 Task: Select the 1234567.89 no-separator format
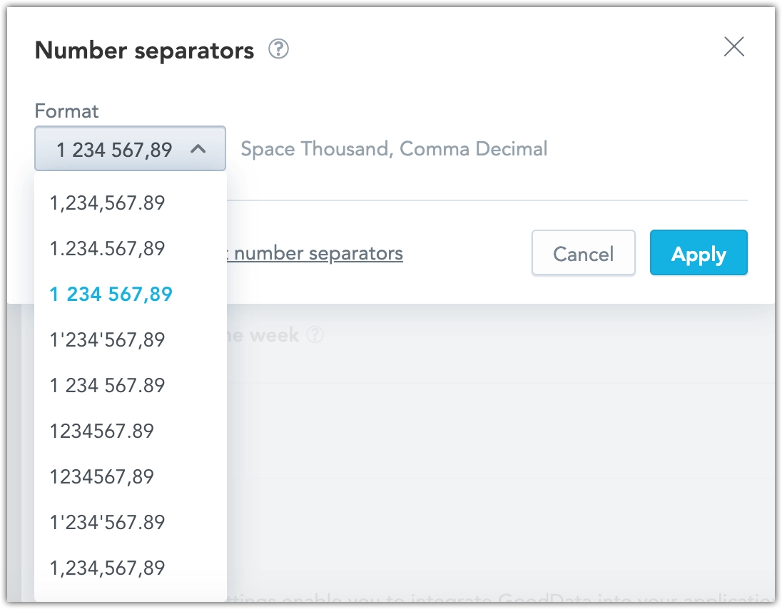[x=101, y=431]
